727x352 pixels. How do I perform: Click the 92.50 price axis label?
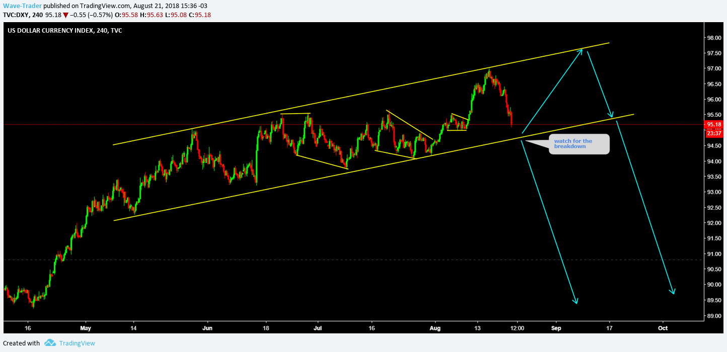pyautogui.click(x=713, y=208)
